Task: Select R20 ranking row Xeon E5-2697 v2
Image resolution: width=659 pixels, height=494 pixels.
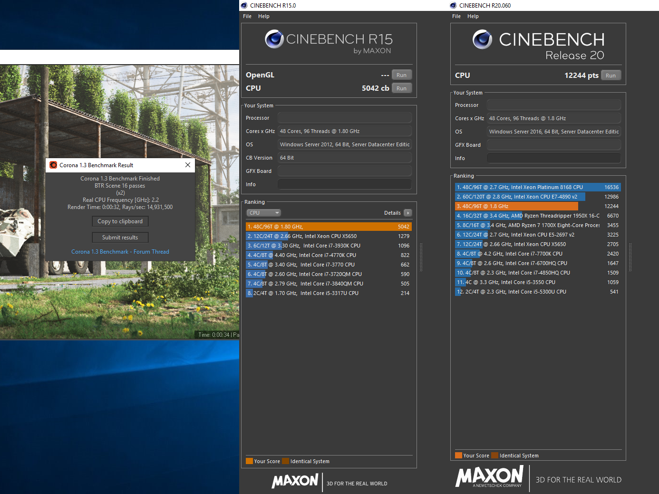Action: (538, 235)
